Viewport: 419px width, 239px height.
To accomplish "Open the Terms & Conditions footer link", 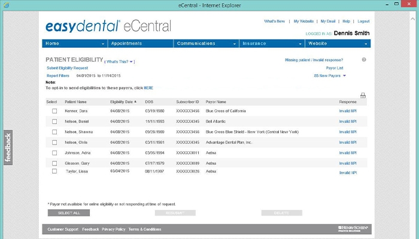I will pyautogui.click(x=145, y=229).
